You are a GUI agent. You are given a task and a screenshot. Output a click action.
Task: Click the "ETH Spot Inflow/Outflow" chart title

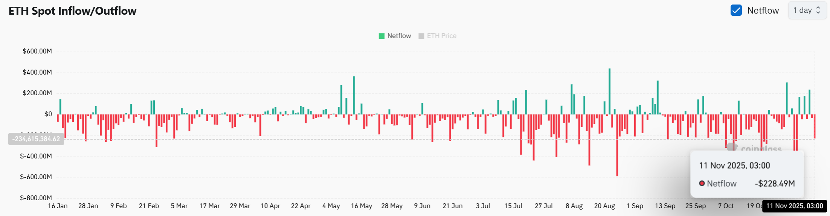72,11
